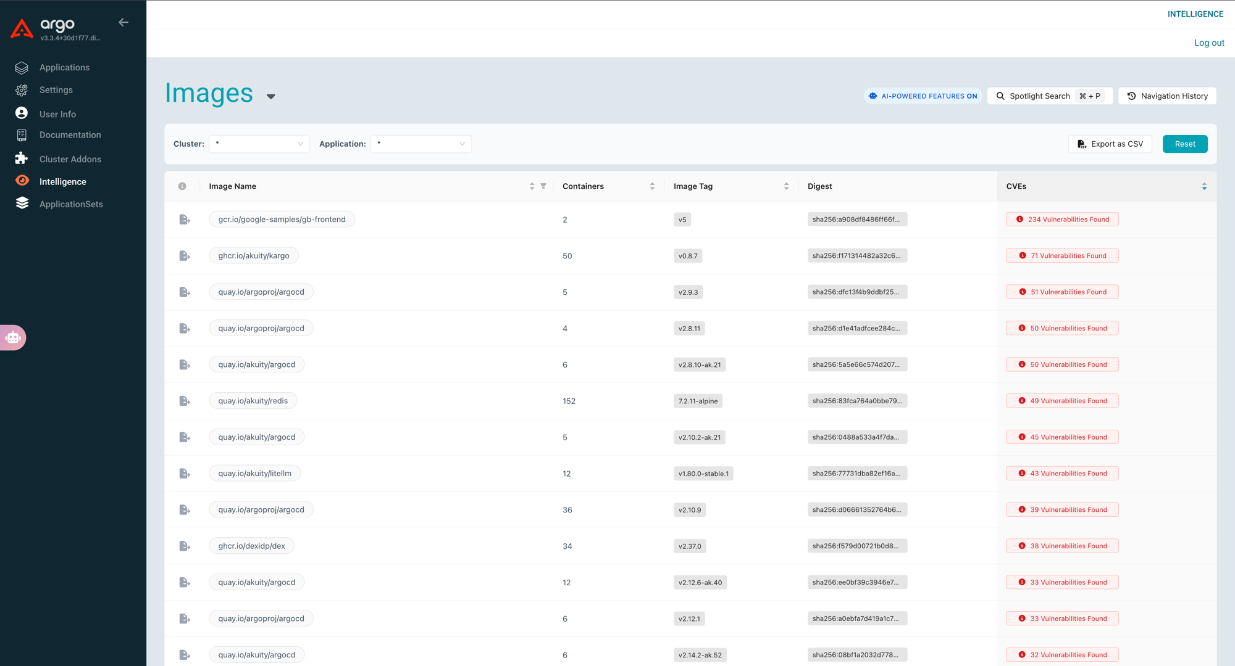
Task: Click the Reset button
Action: (1185, 144)
